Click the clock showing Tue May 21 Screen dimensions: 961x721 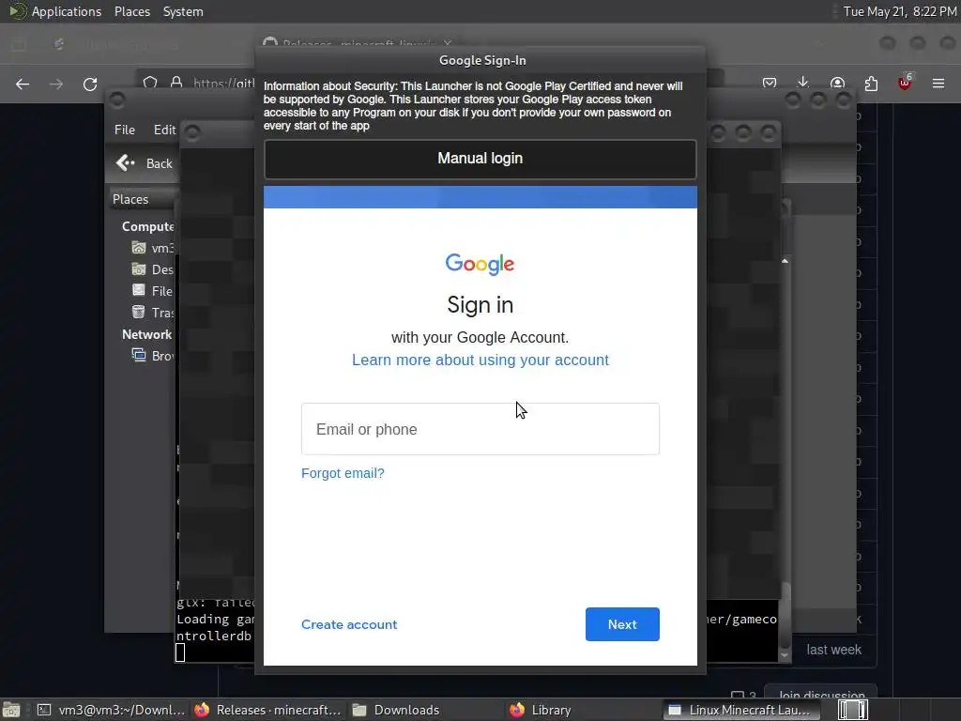(899, 11)
